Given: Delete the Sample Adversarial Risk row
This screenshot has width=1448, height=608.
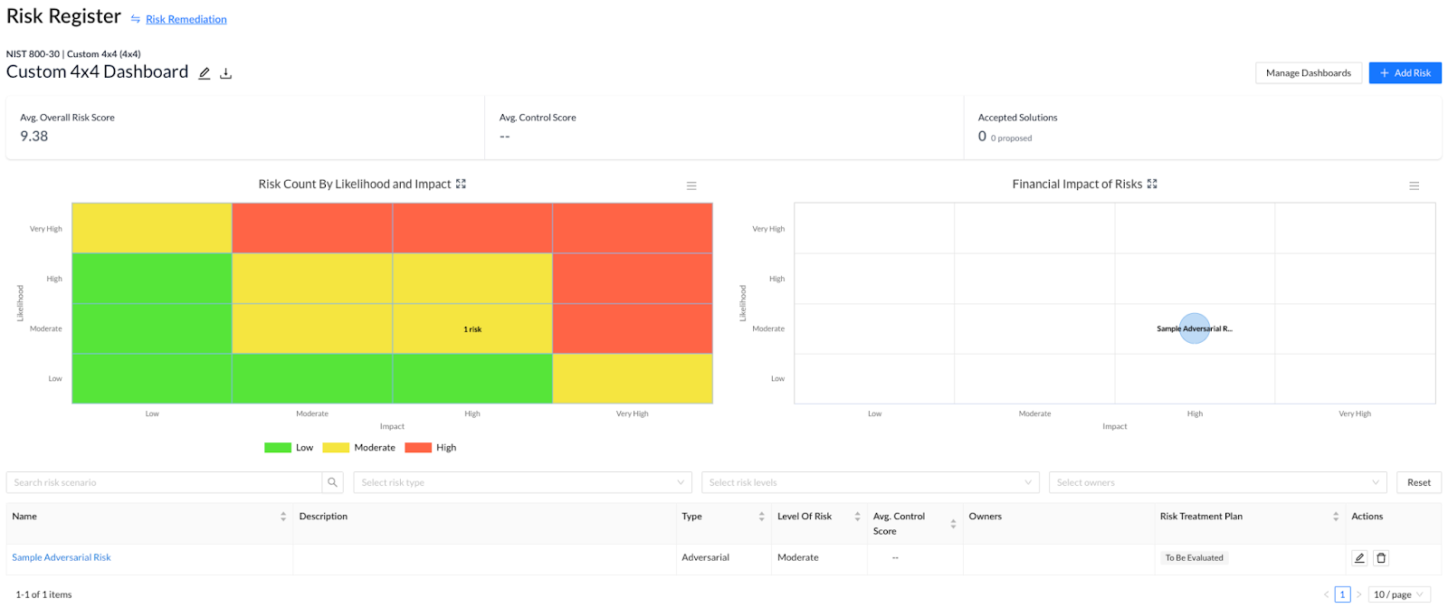Looking at the screenshot, I should tap(1381, 558).
